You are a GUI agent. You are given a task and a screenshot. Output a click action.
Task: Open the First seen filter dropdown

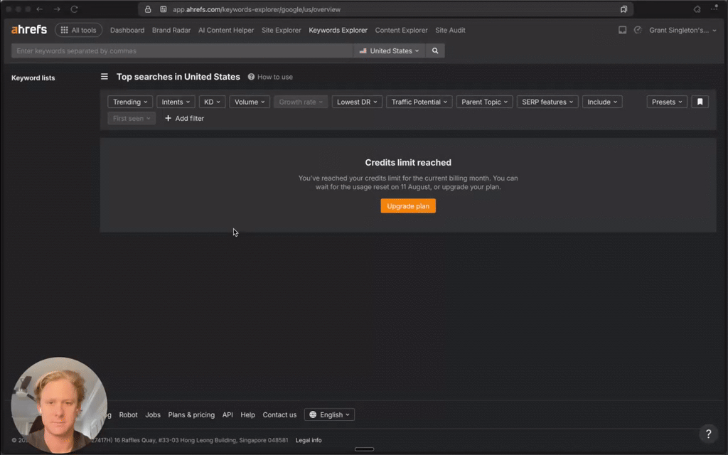[132, 119]
